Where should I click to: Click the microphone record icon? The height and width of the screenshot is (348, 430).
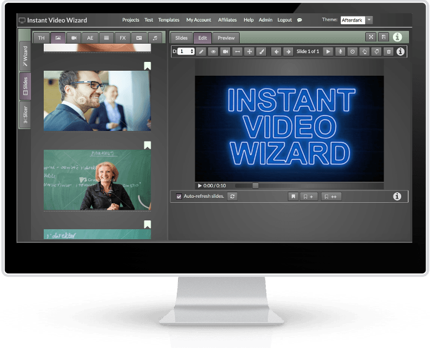pyautogui.click(x=340, y=51)
